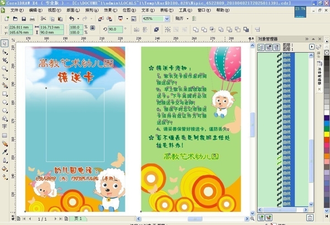This screenshot has width=330, height=225.
Task: Click the rotation angle 90.0 field
Action: [x=115, y=30]
